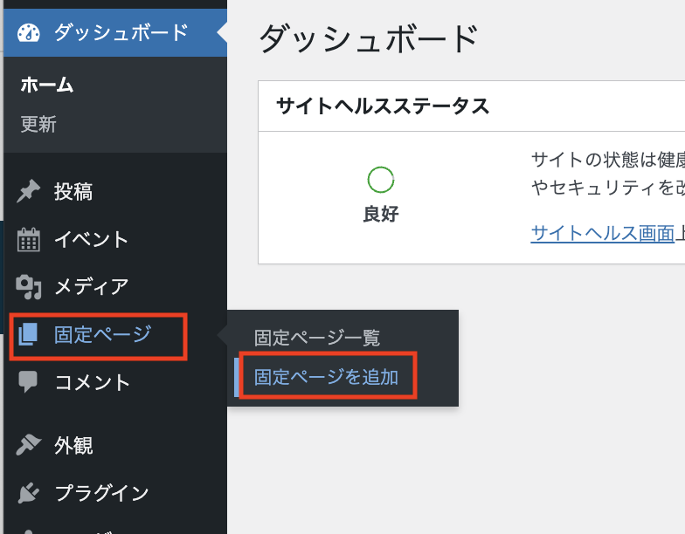Select 固定ページ一覧 from the flyout menu
The height and width of the screenshot is (534, 685).
[317, 338]
